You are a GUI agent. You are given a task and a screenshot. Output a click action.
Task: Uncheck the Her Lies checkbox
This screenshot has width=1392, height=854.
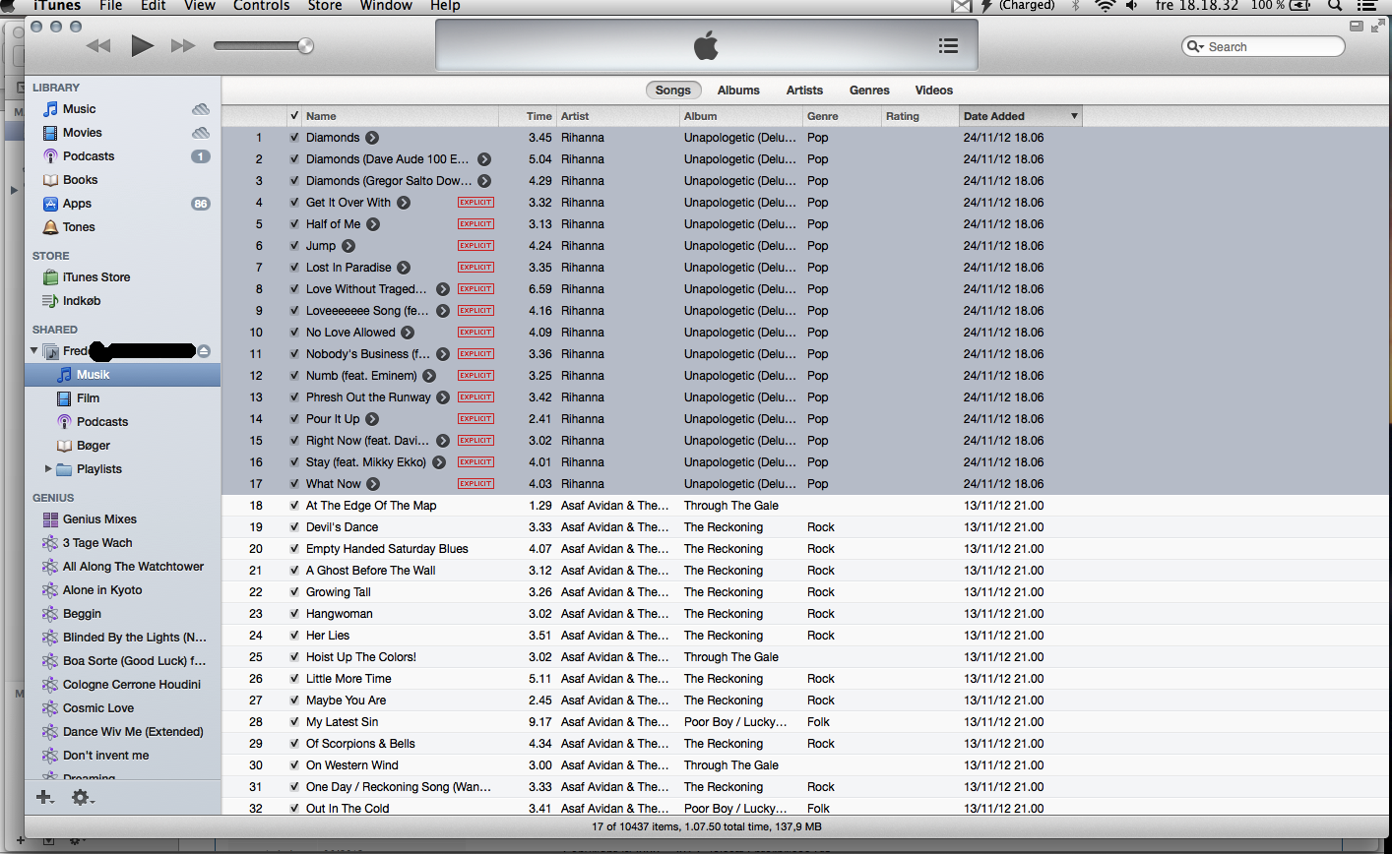(294, 636)
